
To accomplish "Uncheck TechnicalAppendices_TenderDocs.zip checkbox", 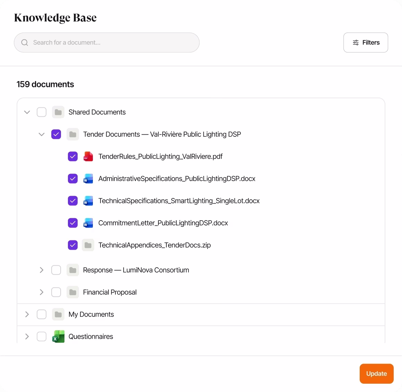I will pos(73,245).
